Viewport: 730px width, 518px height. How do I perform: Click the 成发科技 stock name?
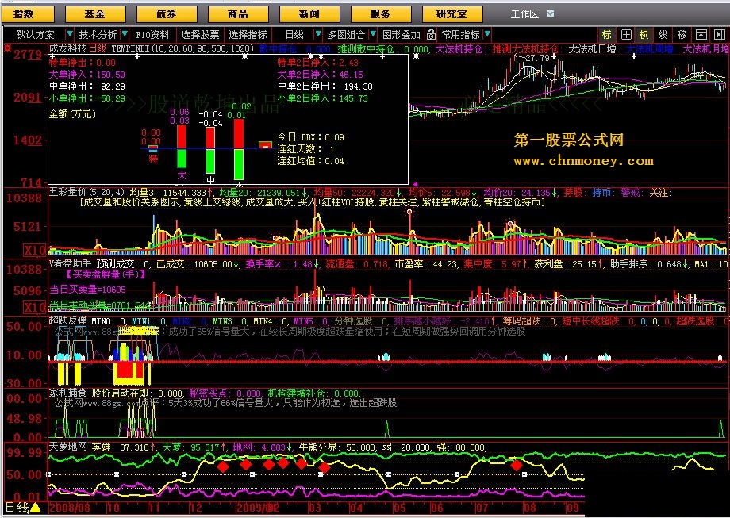click(x=68, y=48)
